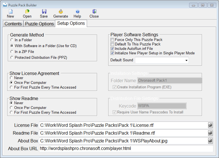Switch to the Contents tab
This screenshot has width=219, height=158.
[x=13, y=24]
